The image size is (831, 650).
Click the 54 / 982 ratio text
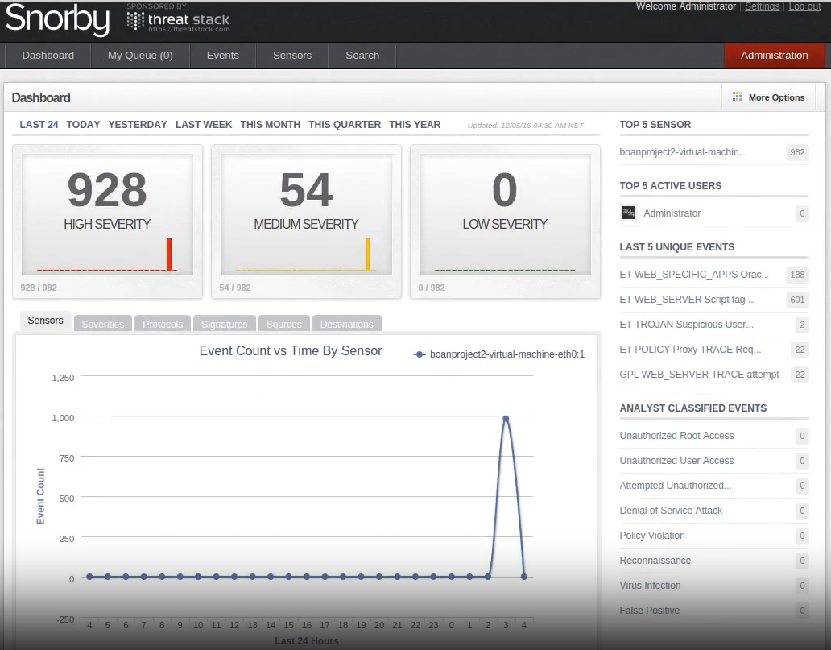click(235, 288)
